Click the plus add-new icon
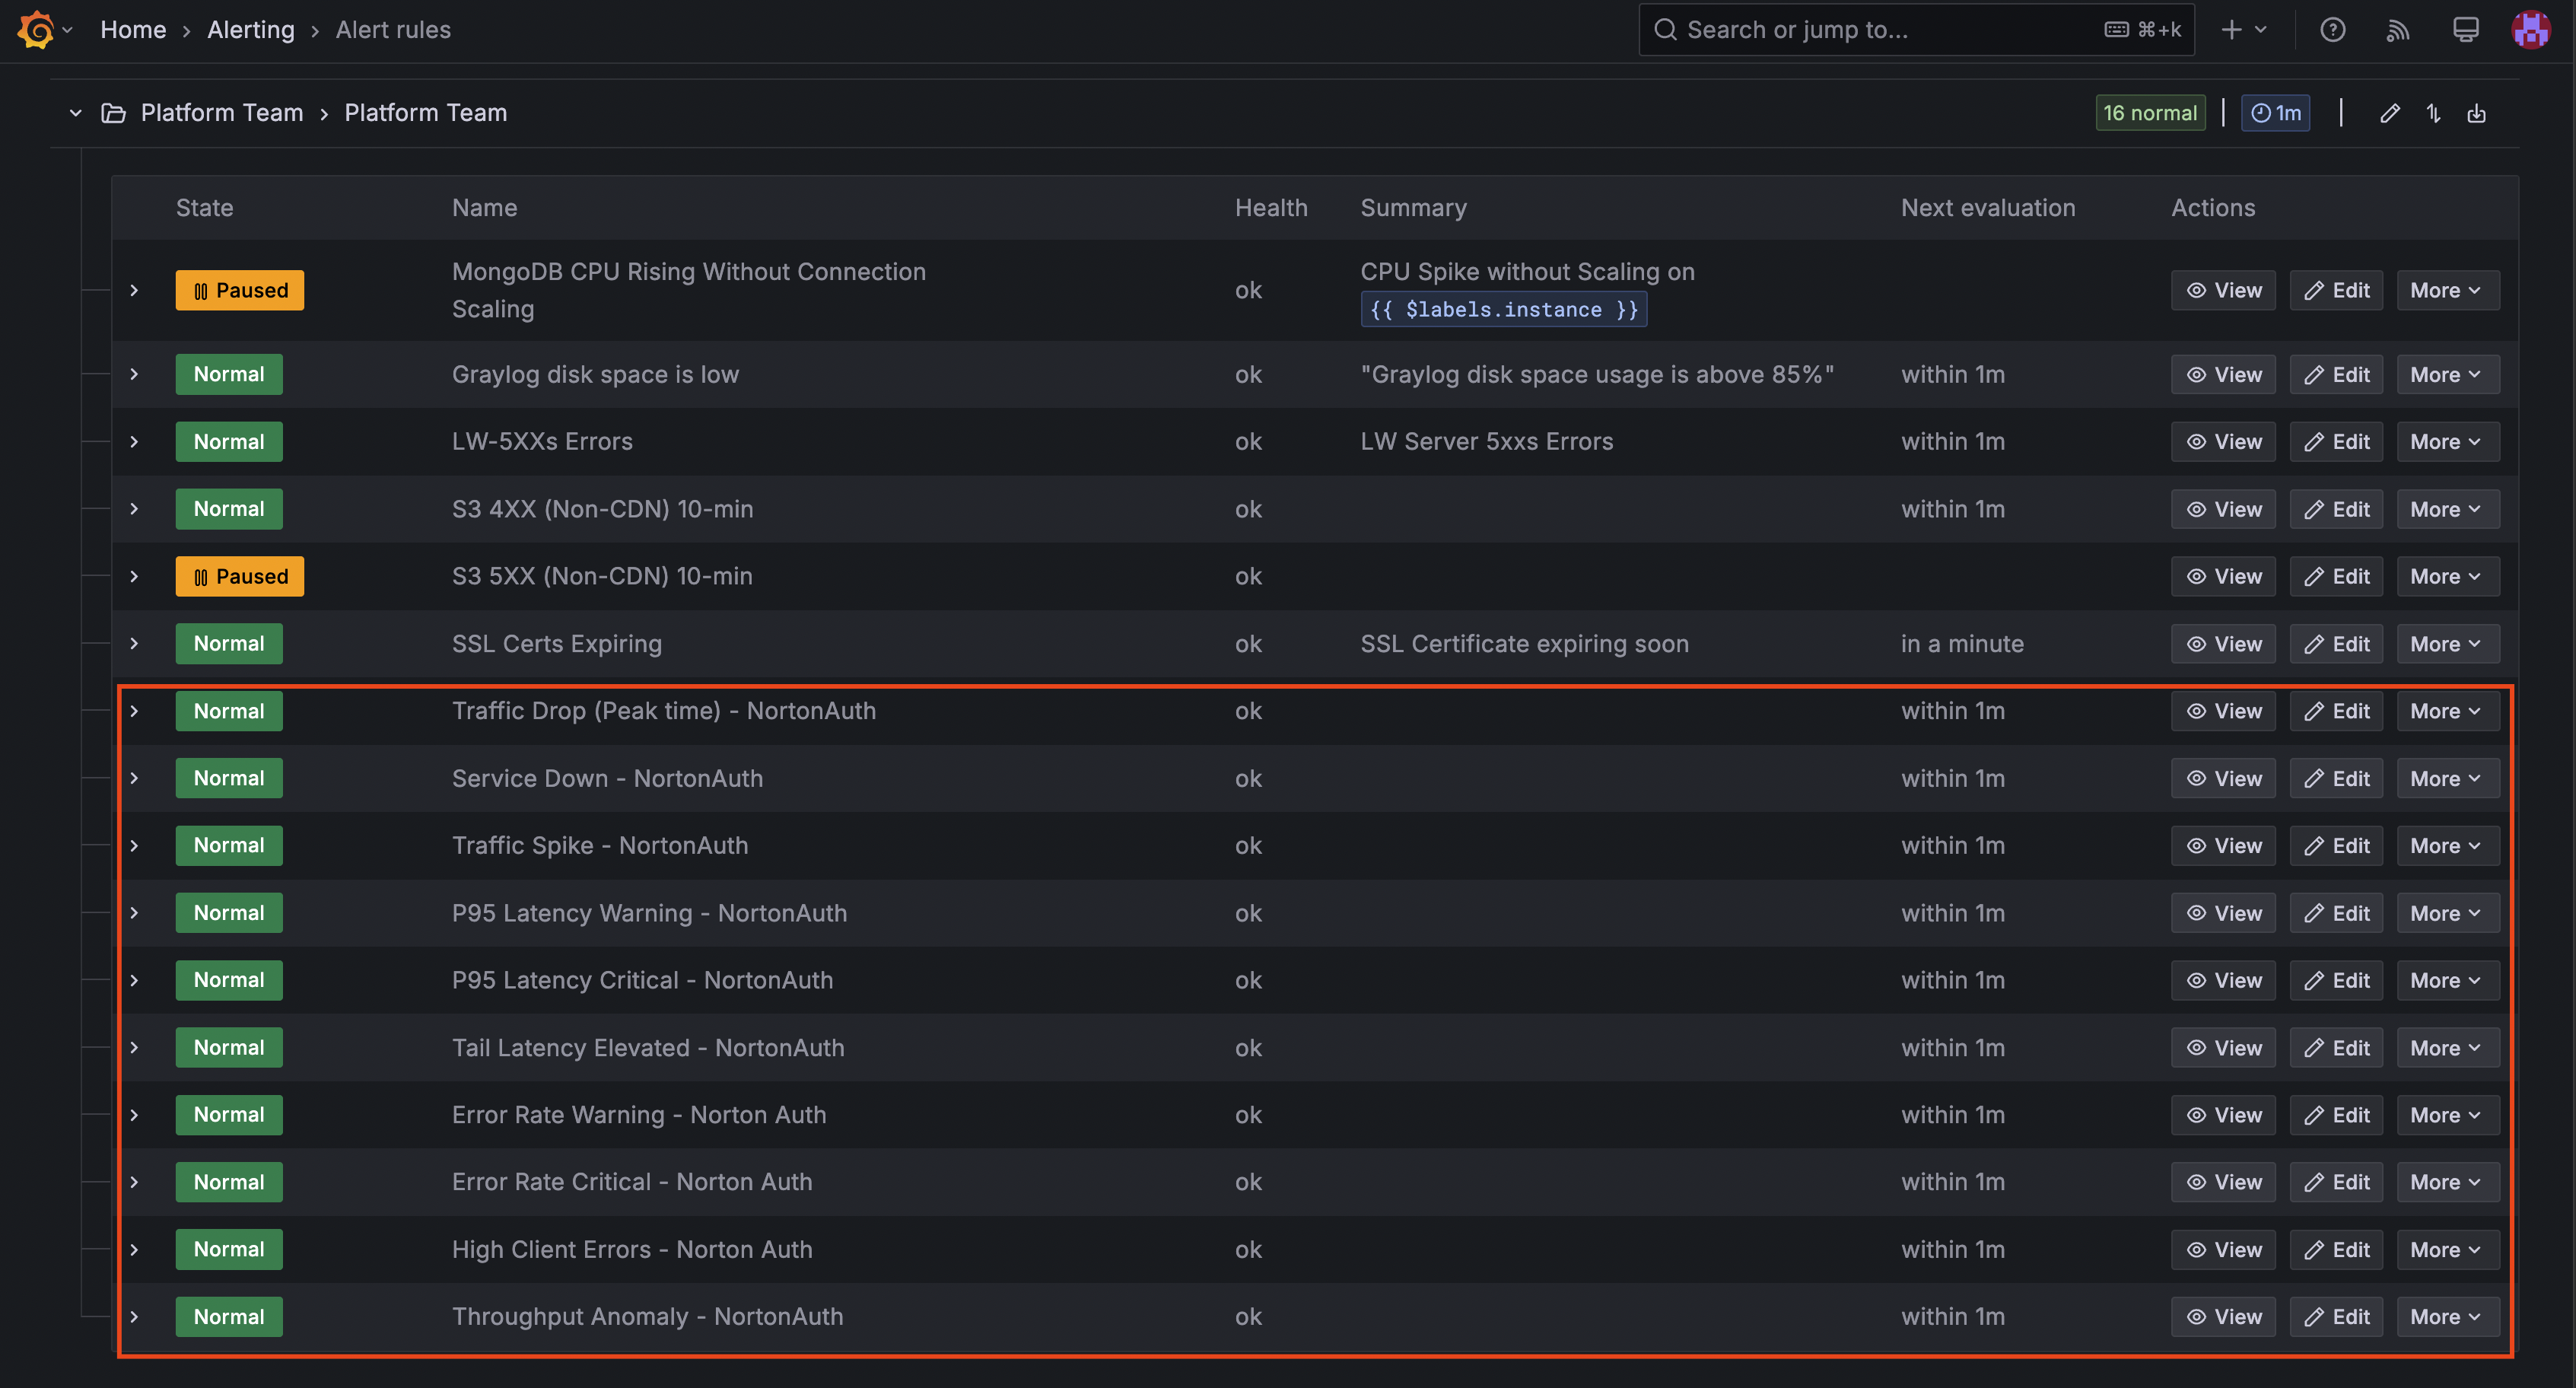The image size is (2576, 1388). pyautogui.click(x=2231, y=30)
